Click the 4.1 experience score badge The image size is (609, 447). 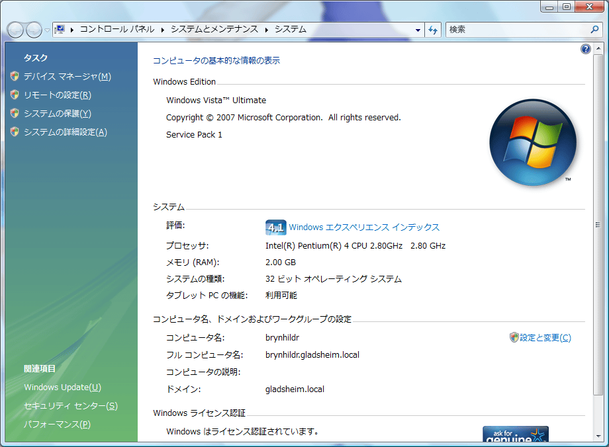pos(275,227)
